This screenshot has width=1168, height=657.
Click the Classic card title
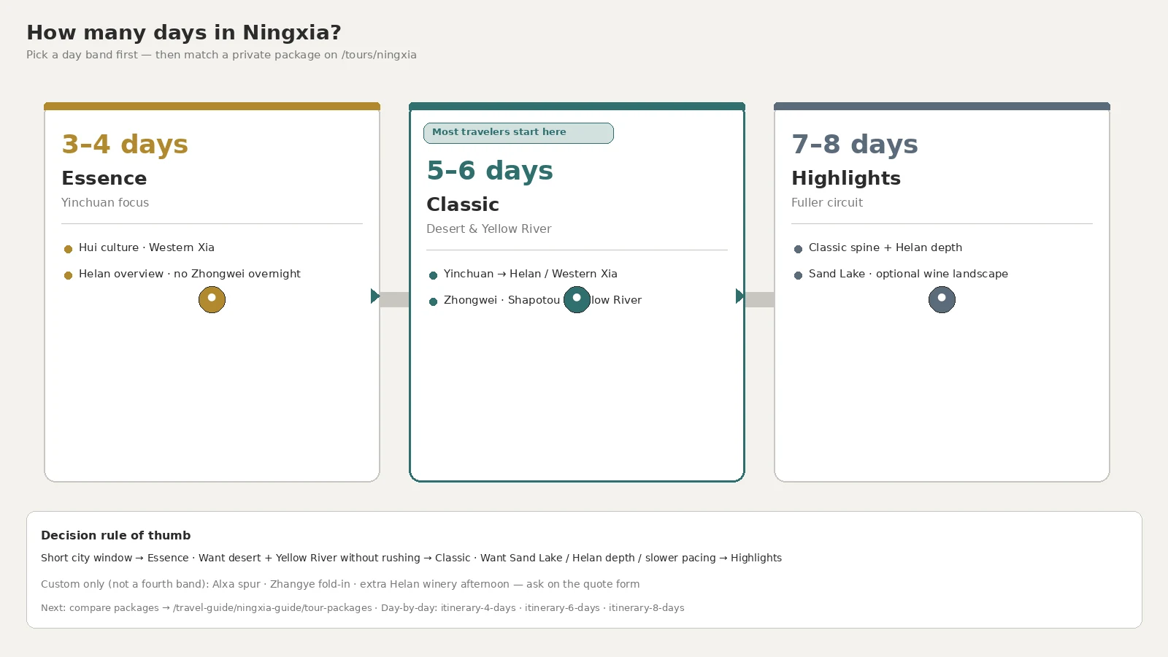click(x=463, y=204)
